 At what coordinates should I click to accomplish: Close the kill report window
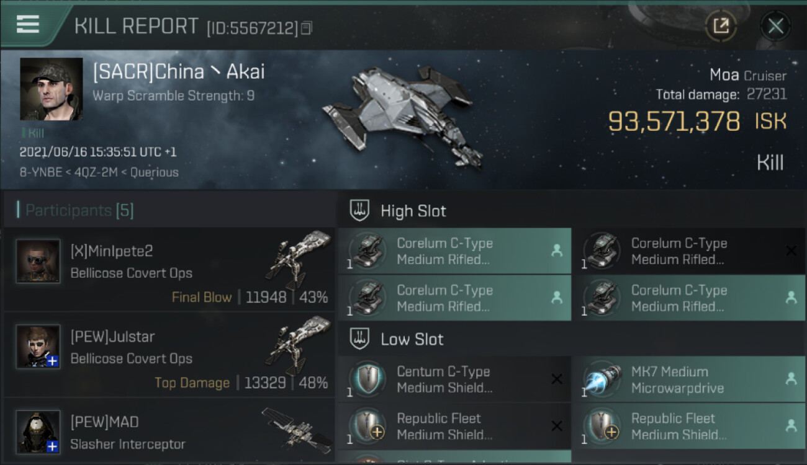775,26
